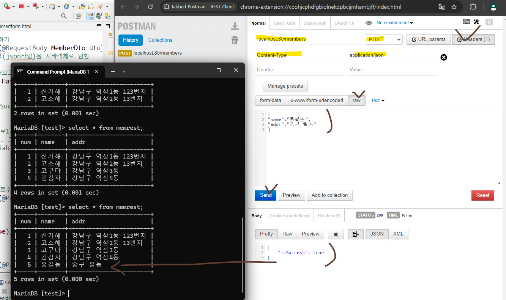This screenshot has width=506, height=300.
Task: Switch to the Normal auth tab
Action: pyautogui.click(x=259, y=23)
